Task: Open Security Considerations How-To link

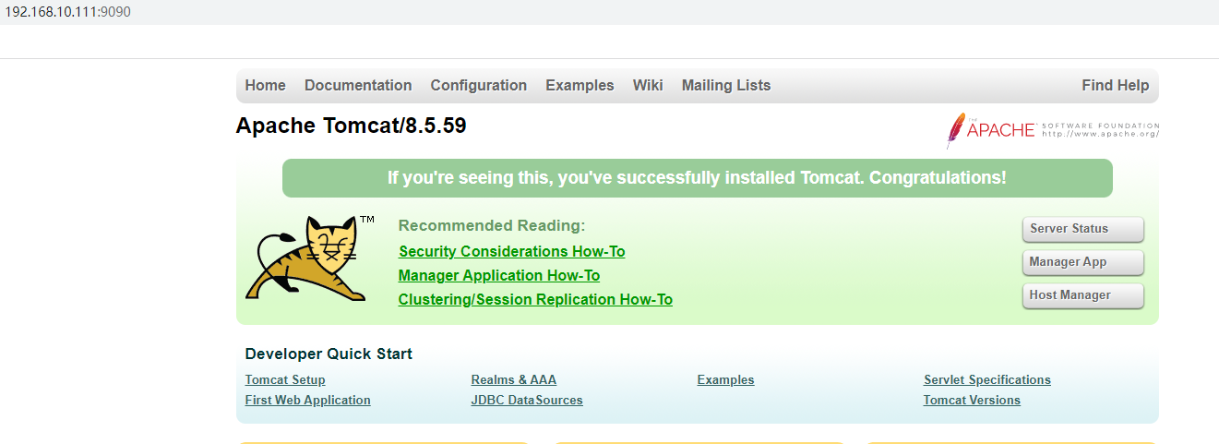Action: pyautogui.click(x=512, y=251)
